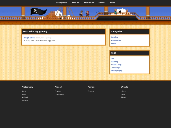Open Links in the top navigation bar
Screen dimensions: 171x128
coord(112,3)
